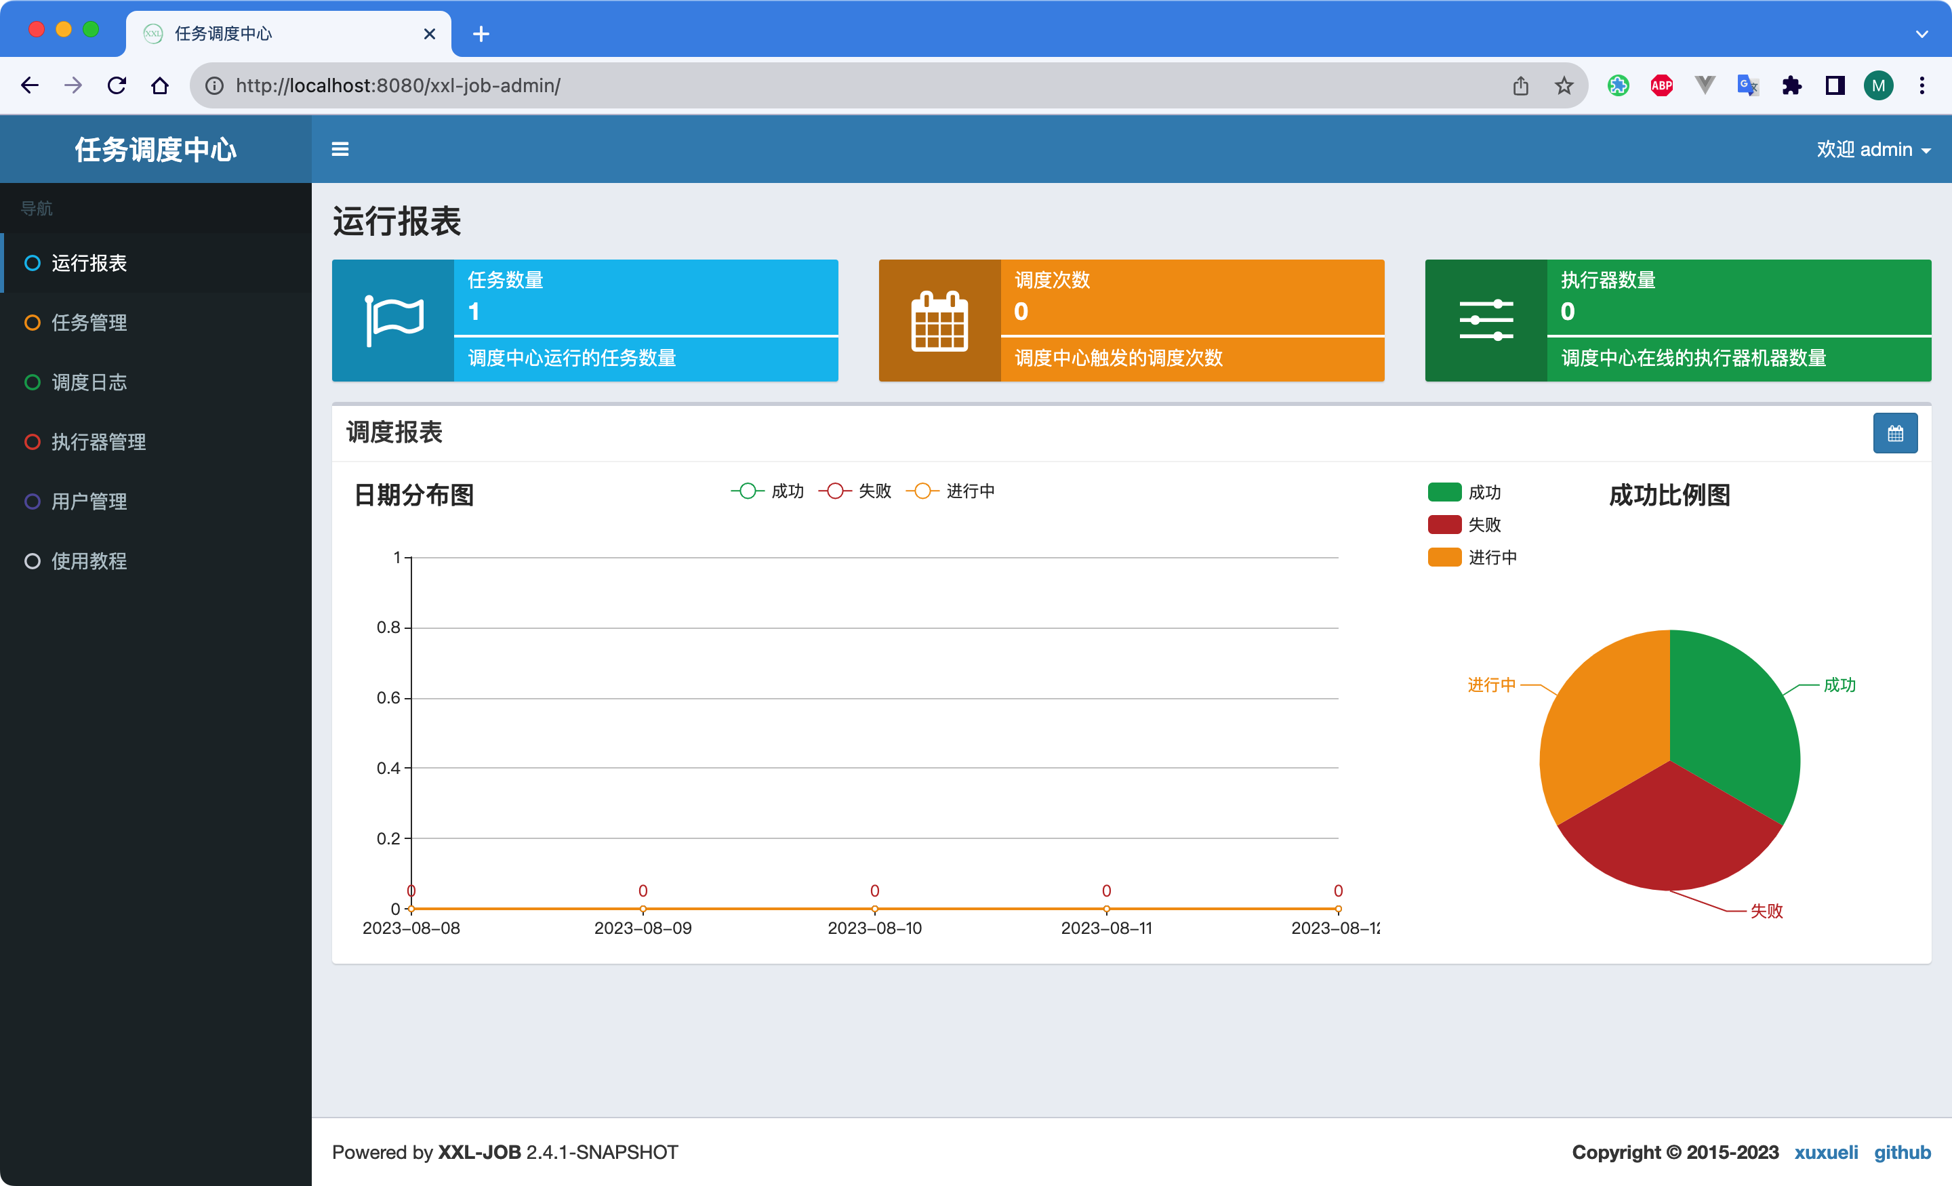Toggle the sidebar hamburger menu icon
This screenshot has width=1952, height=1186.
tap(340, 149)
